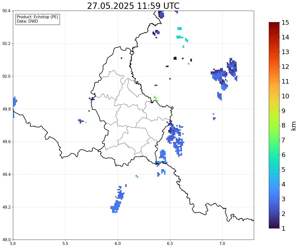This screenshot has height=248, width=299.
Task: Click the latitude axis label '49.8'
Action: pos(6,109)
